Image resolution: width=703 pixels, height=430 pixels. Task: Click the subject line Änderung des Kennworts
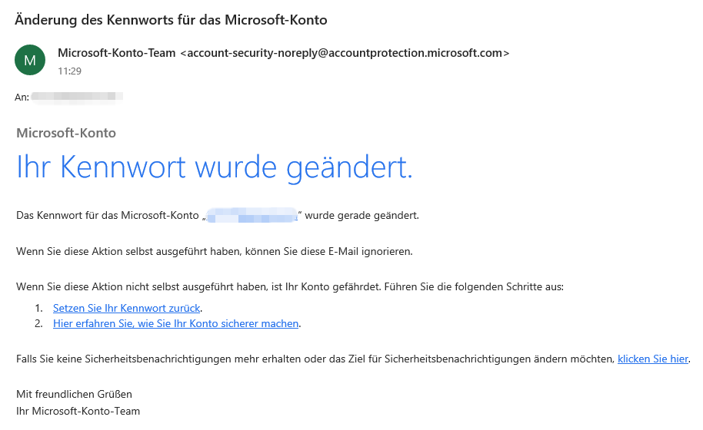(171, 20)
